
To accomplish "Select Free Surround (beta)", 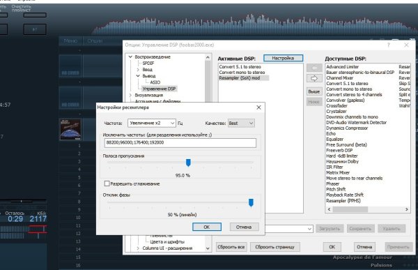I will (x=346, y=144).
